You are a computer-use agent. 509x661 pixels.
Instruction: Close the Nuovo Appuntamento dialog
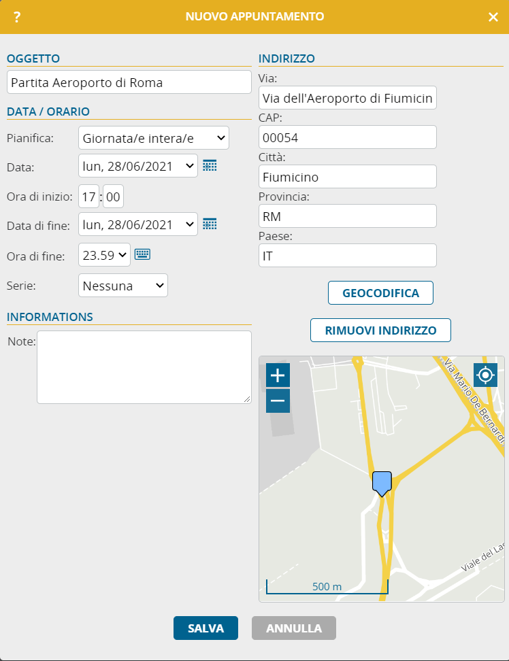click(493, 17)
